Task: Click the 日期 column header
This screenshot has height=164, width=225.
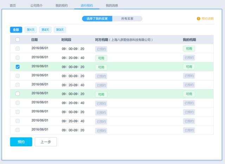Action: point(34,40)
